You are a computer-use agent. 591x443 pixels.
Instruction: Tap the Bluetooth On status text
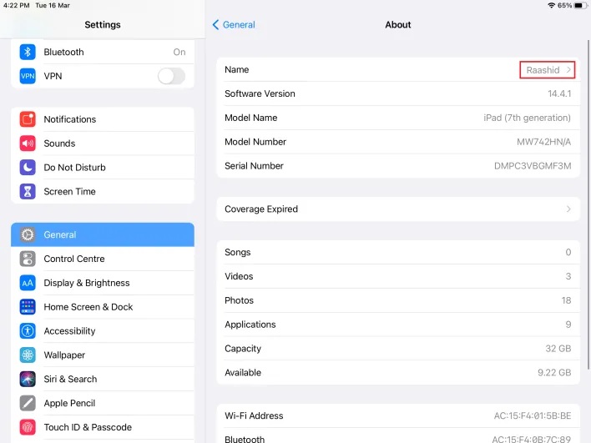(x=179, y=52)
